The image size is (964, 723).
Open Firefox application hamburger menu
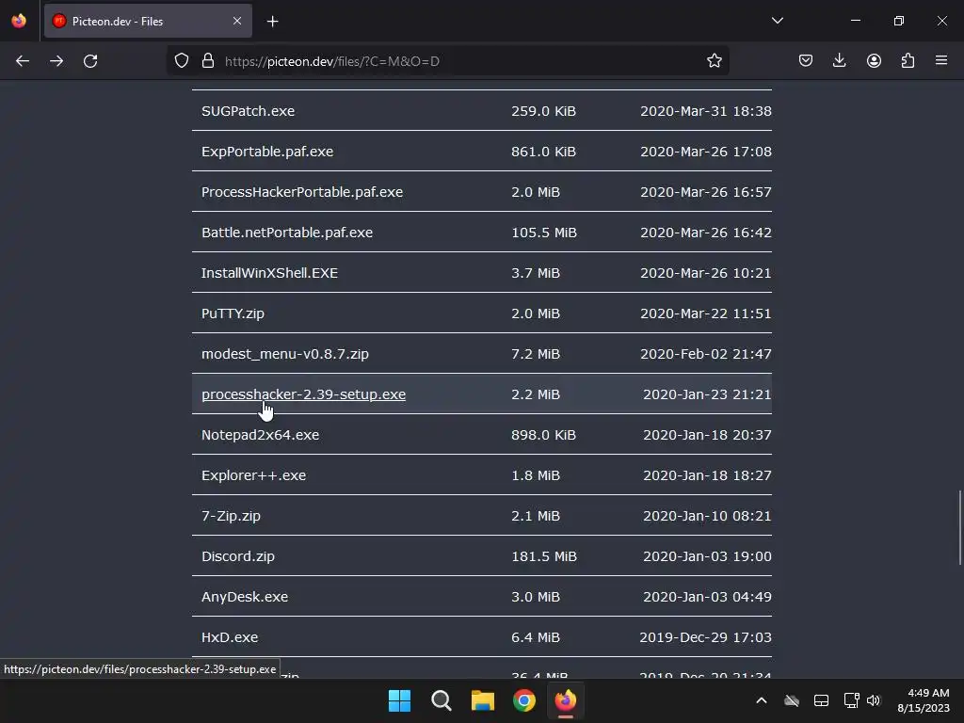pyautogui.click(x=941, y=61)
